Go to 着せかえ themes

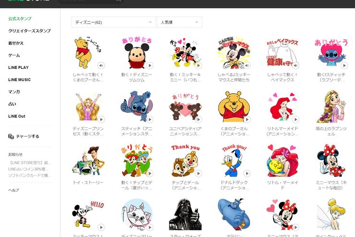[16, 43]
